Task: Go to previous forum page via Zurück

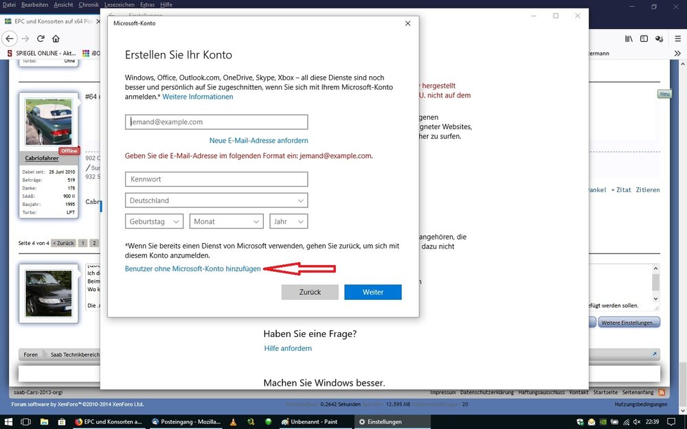Action: (63, 243)
